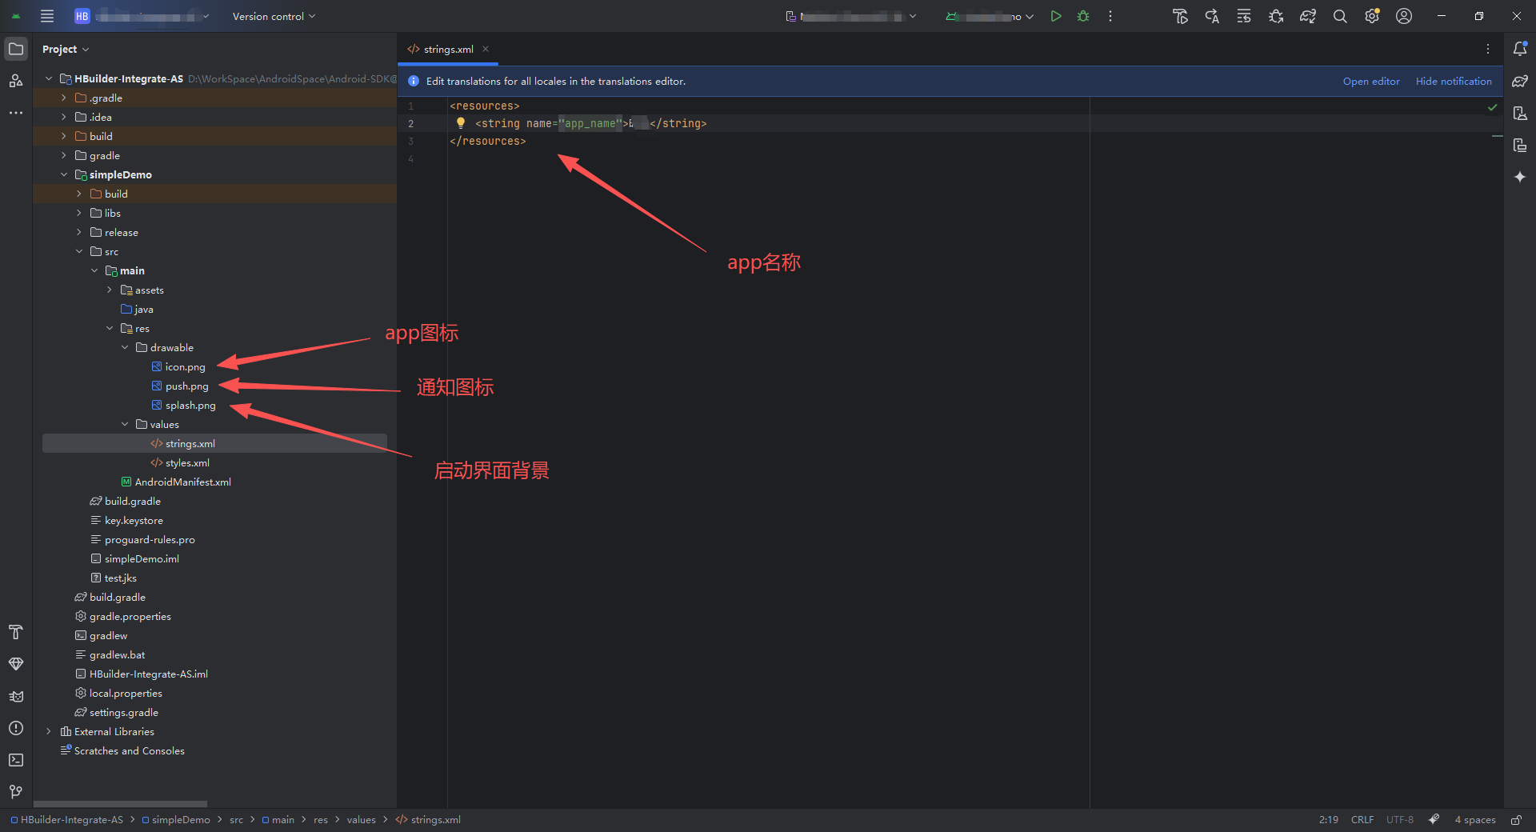Viewport: 1536px width, 832px height.
Task: Open the run configuration dropdown
Action: (x=990, y=16)
